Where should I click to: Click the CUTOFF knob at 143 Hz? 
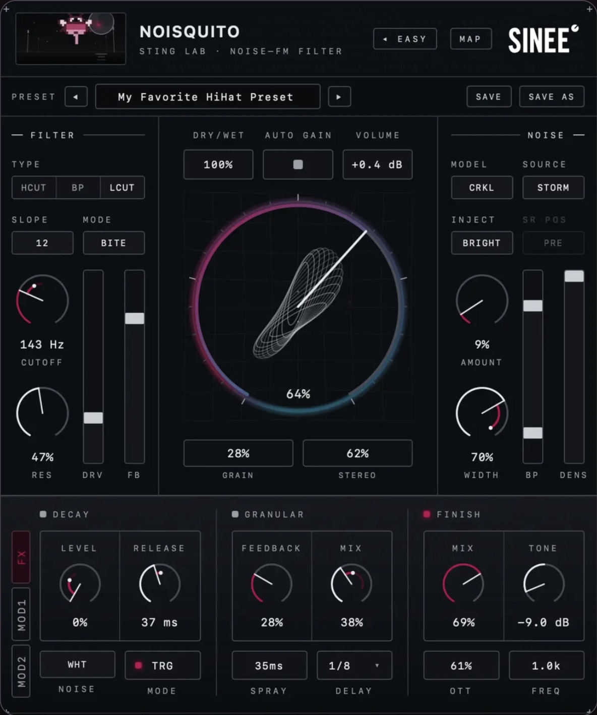click(42, 300)
